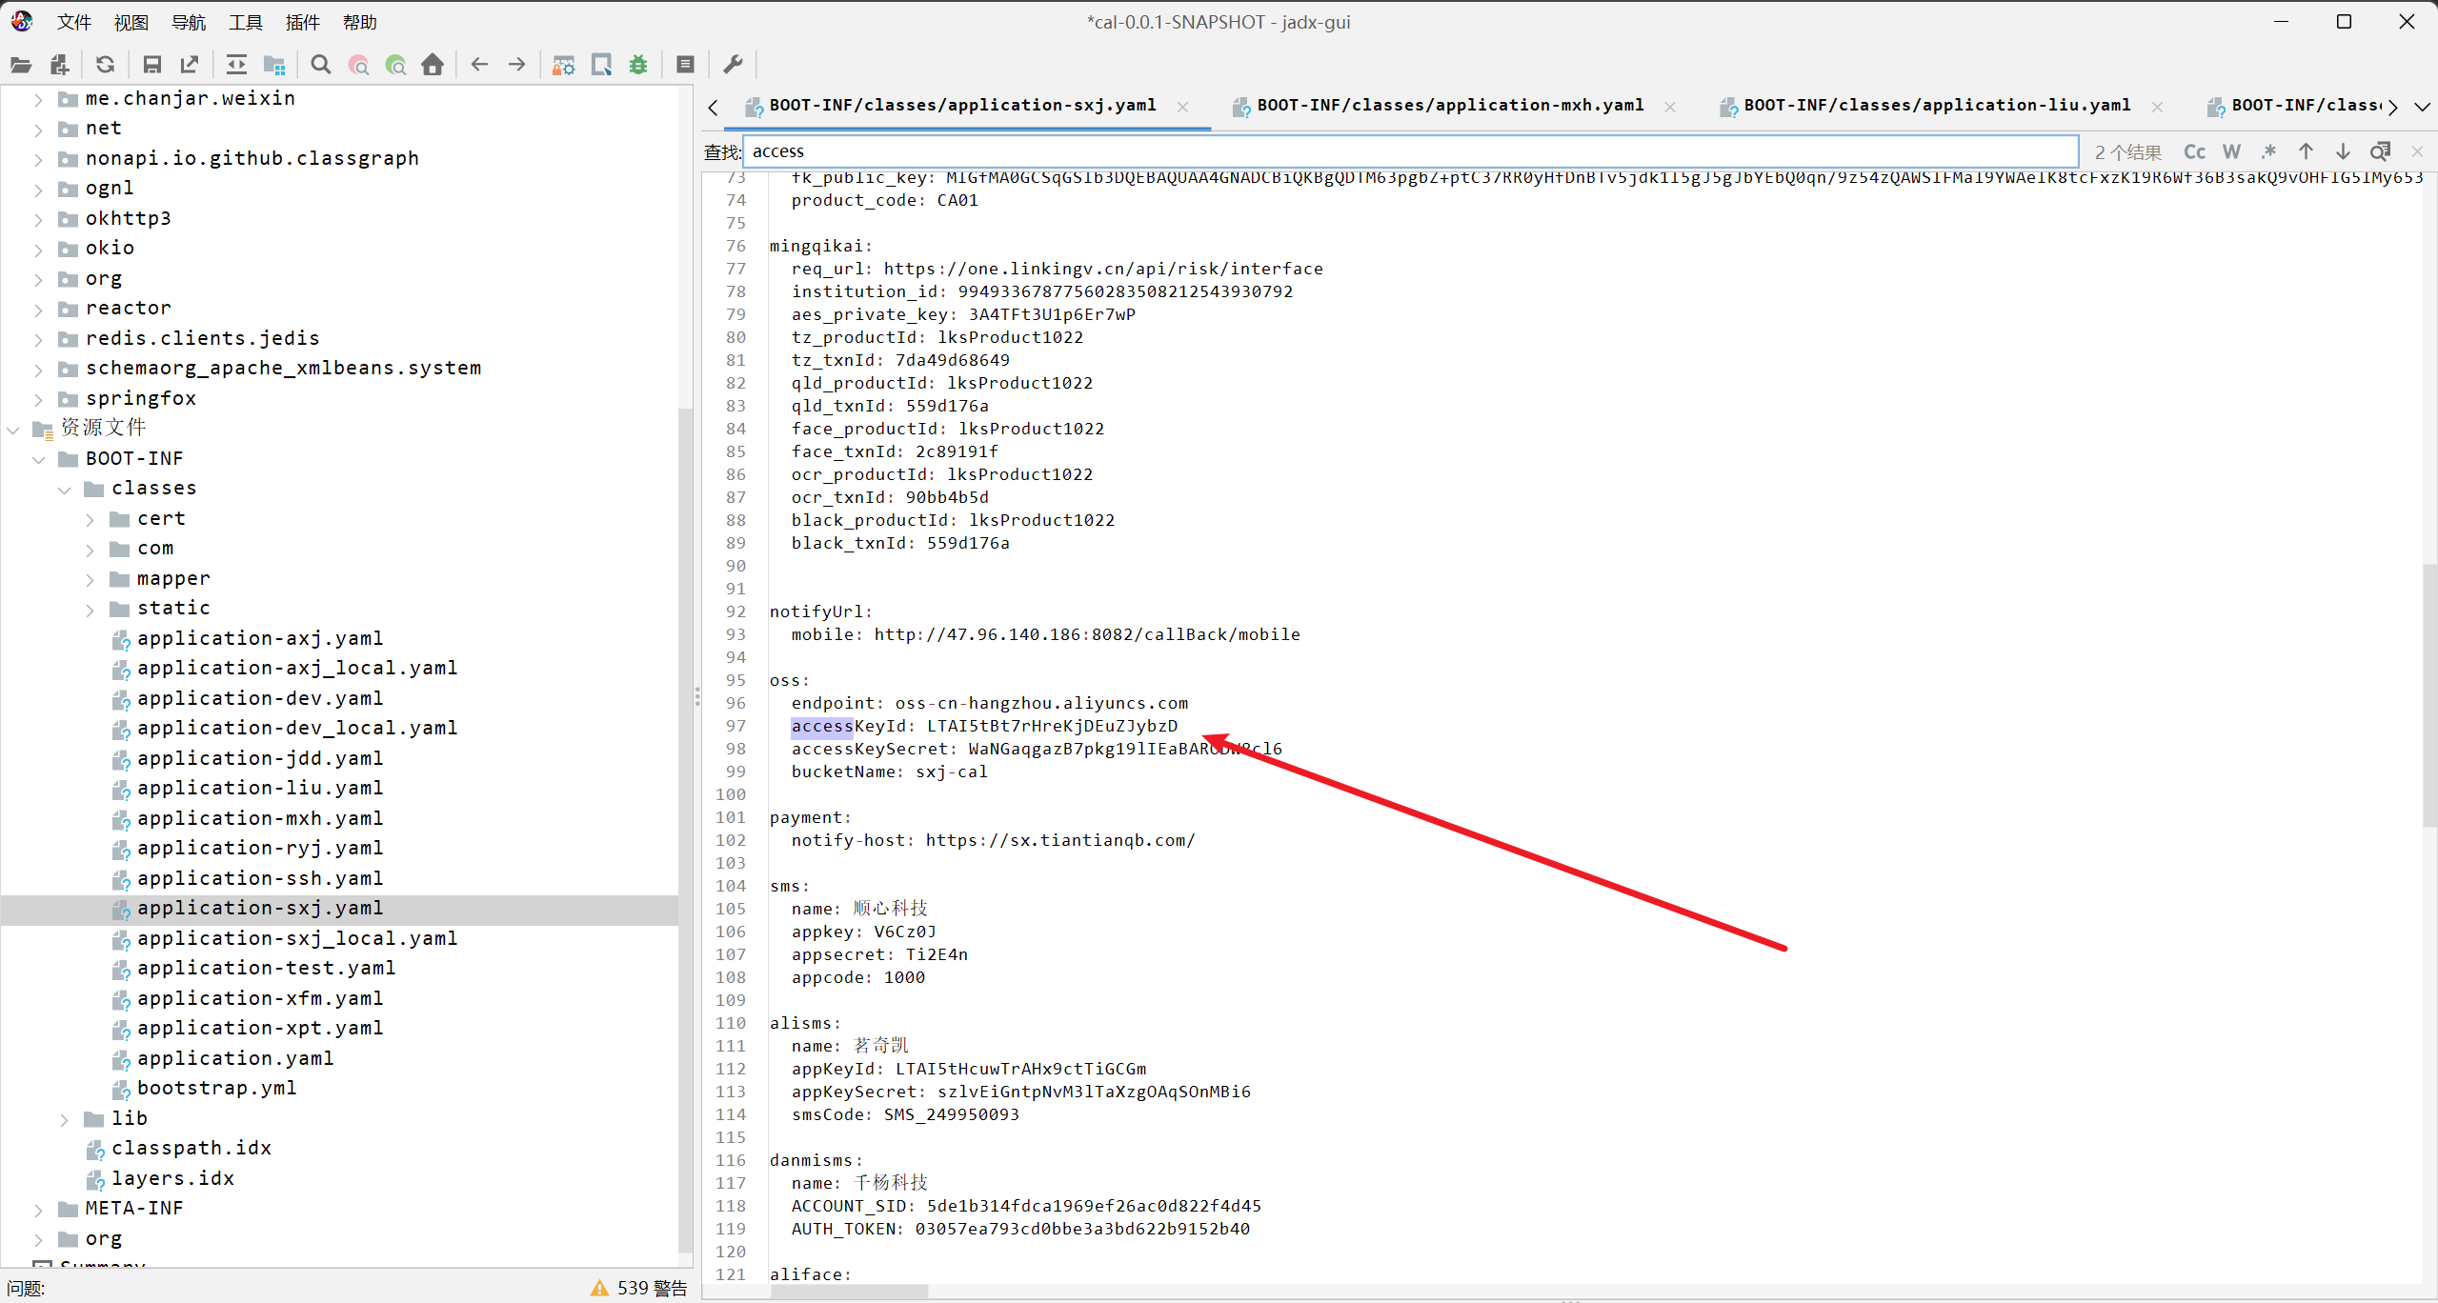Click the home start page icon
2438x1303 pixels.
pyautogui.click(x=433, y=65)
